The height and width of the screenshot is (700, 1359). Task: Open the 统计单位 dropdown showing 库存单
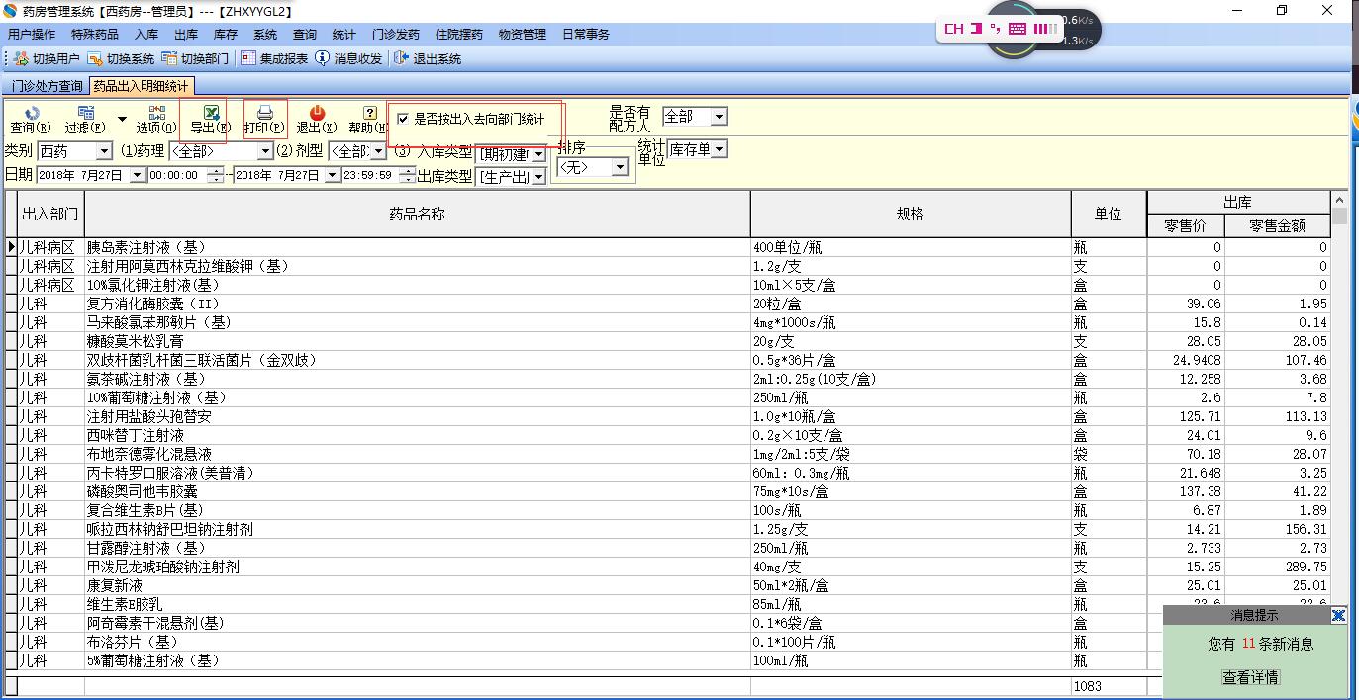[719, 149]
